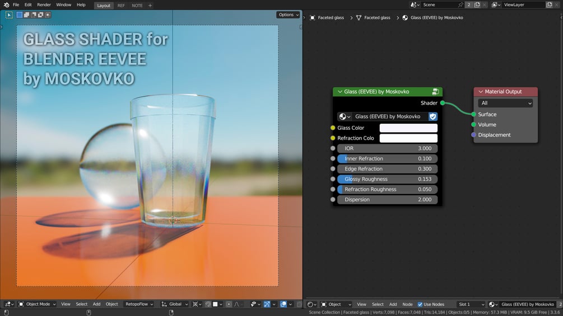Switch to the REF workspace tab

pos(121,6)
